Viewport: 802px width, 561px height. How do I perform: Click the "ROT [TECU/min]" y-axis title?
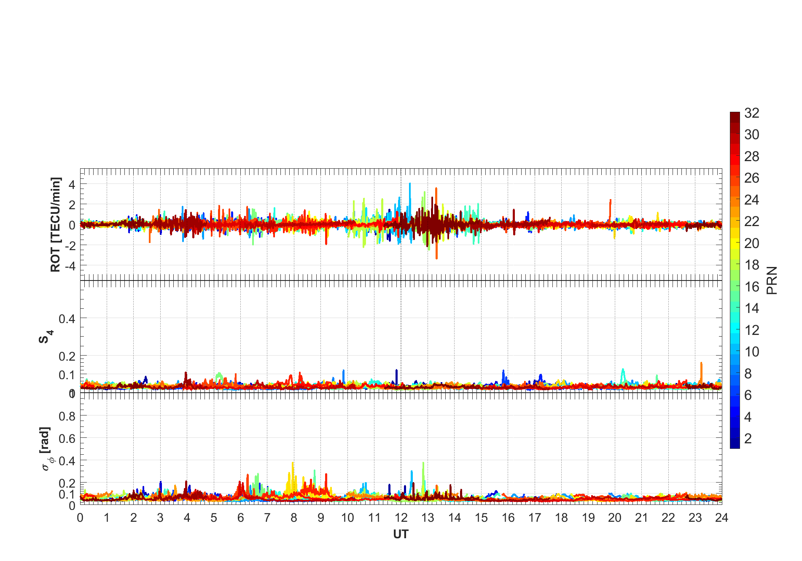pos(56,225)
